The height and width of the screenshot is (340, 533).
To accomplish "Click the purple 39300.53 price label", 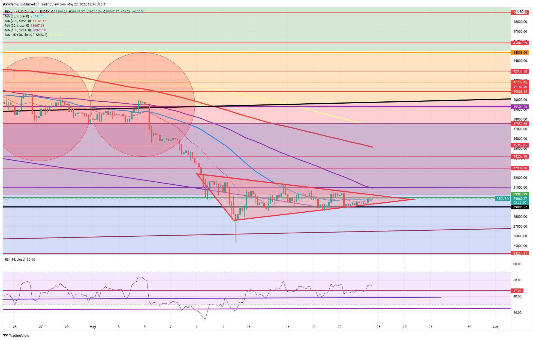I will 520,107.
